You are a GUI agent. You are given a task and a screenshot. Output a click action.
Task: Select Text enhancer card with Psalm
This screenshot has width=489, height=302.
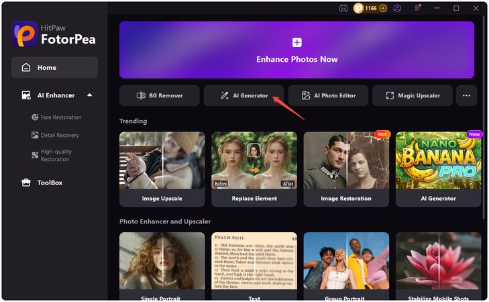[x=254, y=266]
